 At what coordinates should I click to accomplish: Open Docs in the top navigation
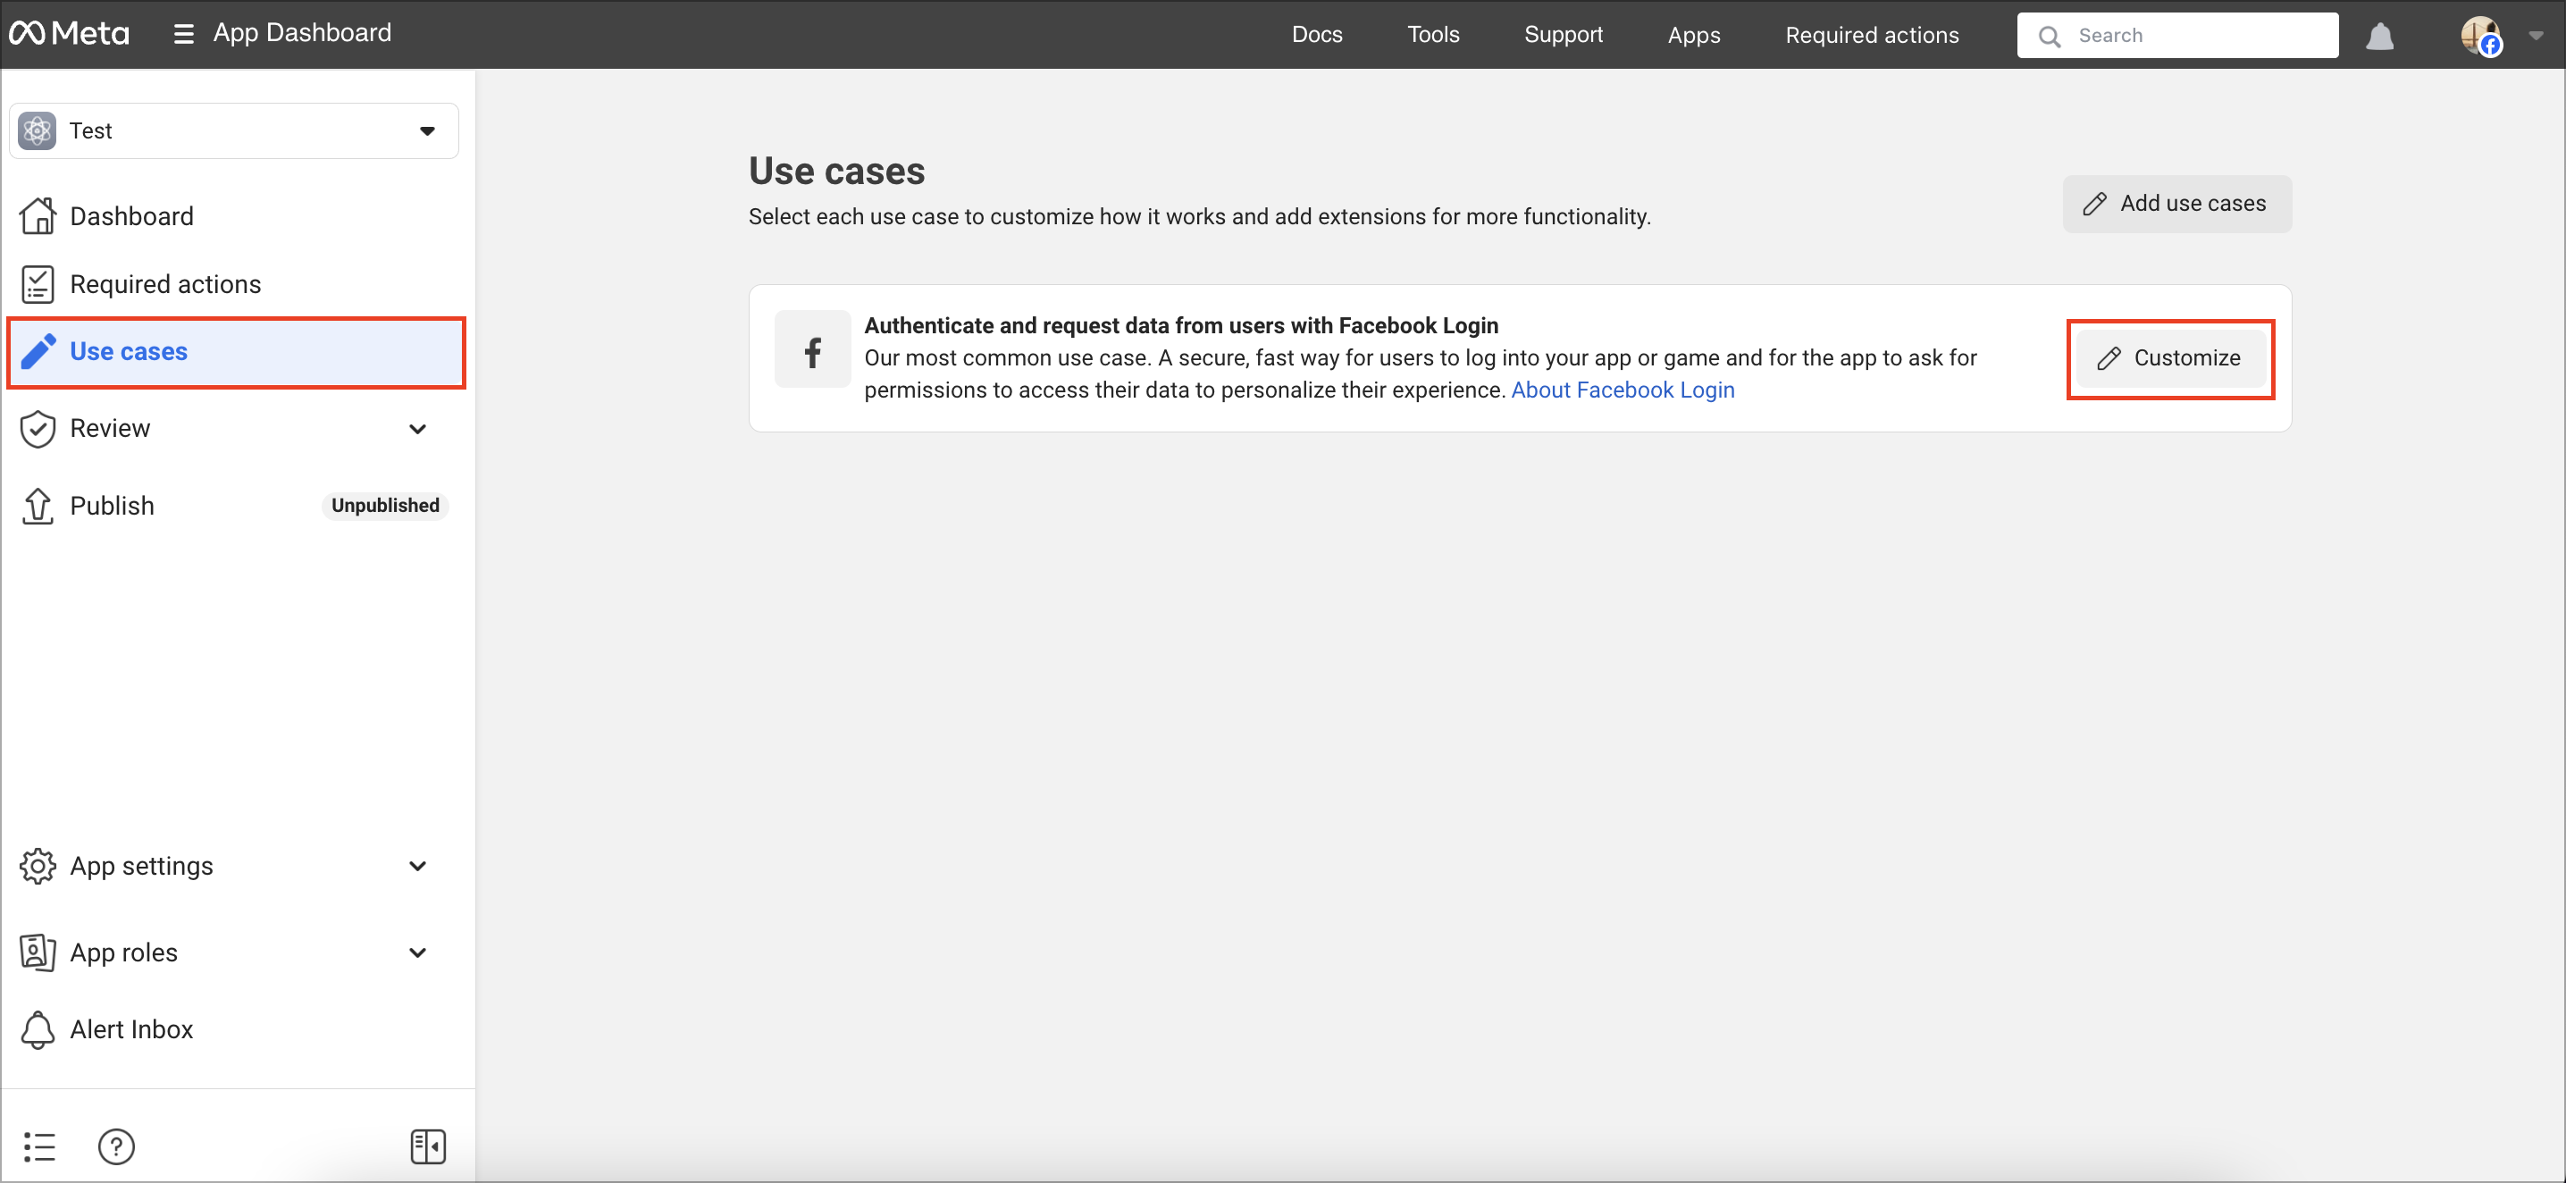pyautogui.click(x=1317, y=35)
